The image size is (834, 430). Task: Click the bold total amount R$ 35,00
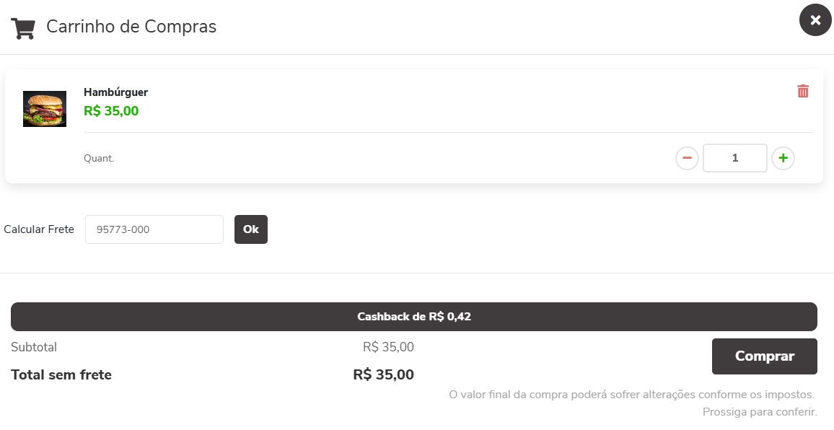click(x=383, y=374)
